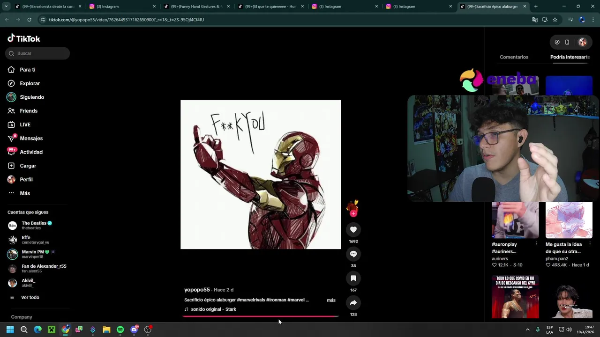The width and height of the screenshot is (600, 337).
Task: Open sonido original - Stark sound
Action: pyautogui.click(x=213, y=309)
